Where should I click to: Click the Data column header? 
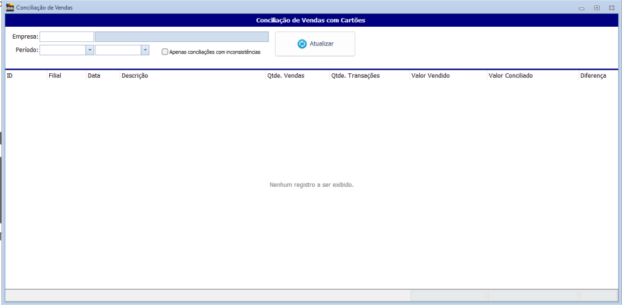[102, 76]
